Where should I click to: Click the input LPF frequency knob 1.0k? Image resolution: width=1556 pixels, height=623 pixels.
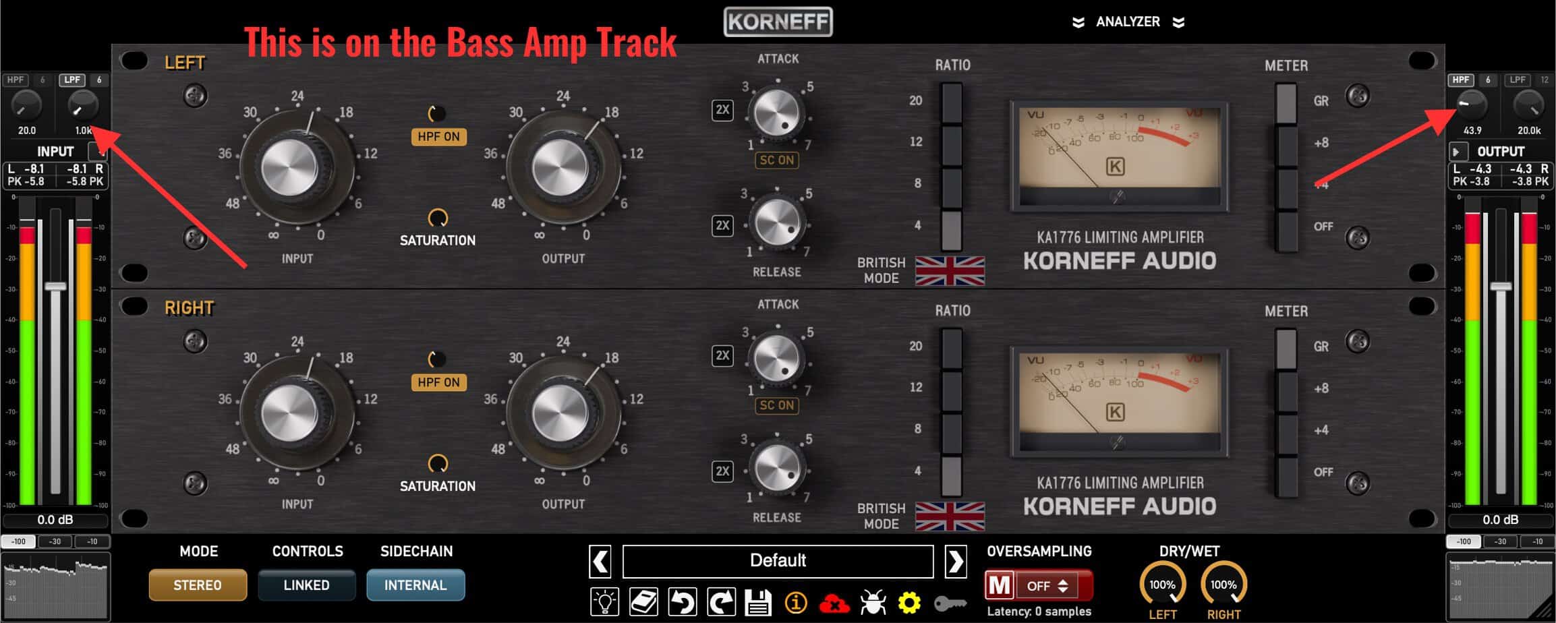[x=83, y=105]
